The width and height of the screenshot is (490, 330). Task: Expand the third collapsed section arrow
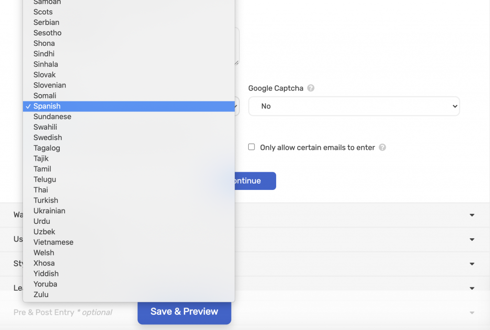472,264
